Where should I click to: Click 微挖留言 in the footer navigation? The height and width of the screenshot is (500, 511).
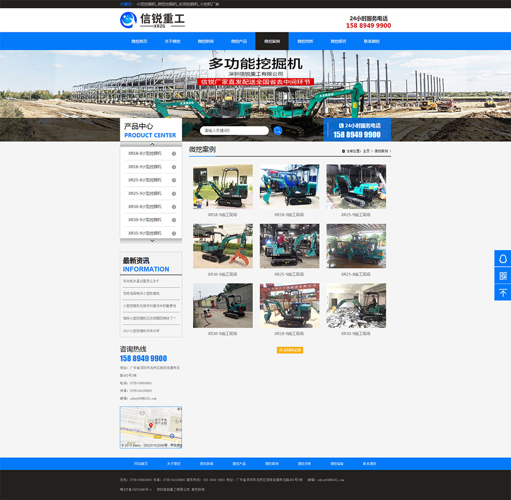pyautogui.click(x=337, y=463)
